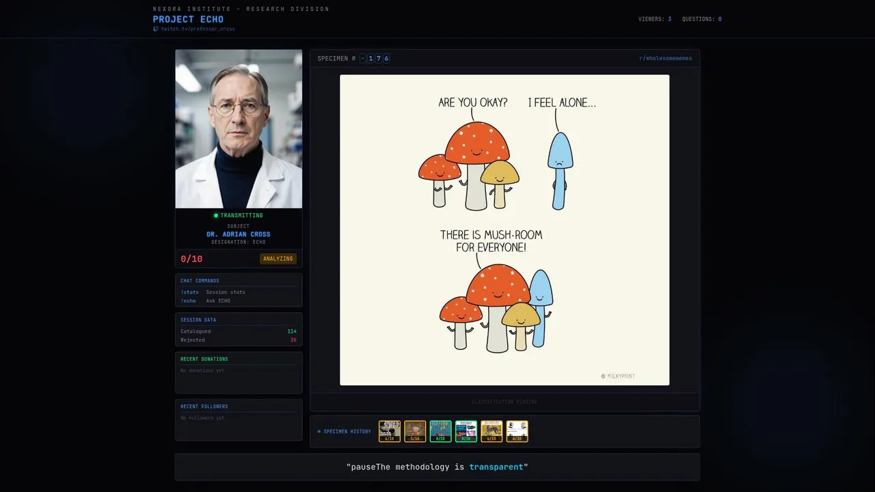Click specimen number digit 6 box
The height and width of the screenshot is (492, 875).
click(386, 59)
